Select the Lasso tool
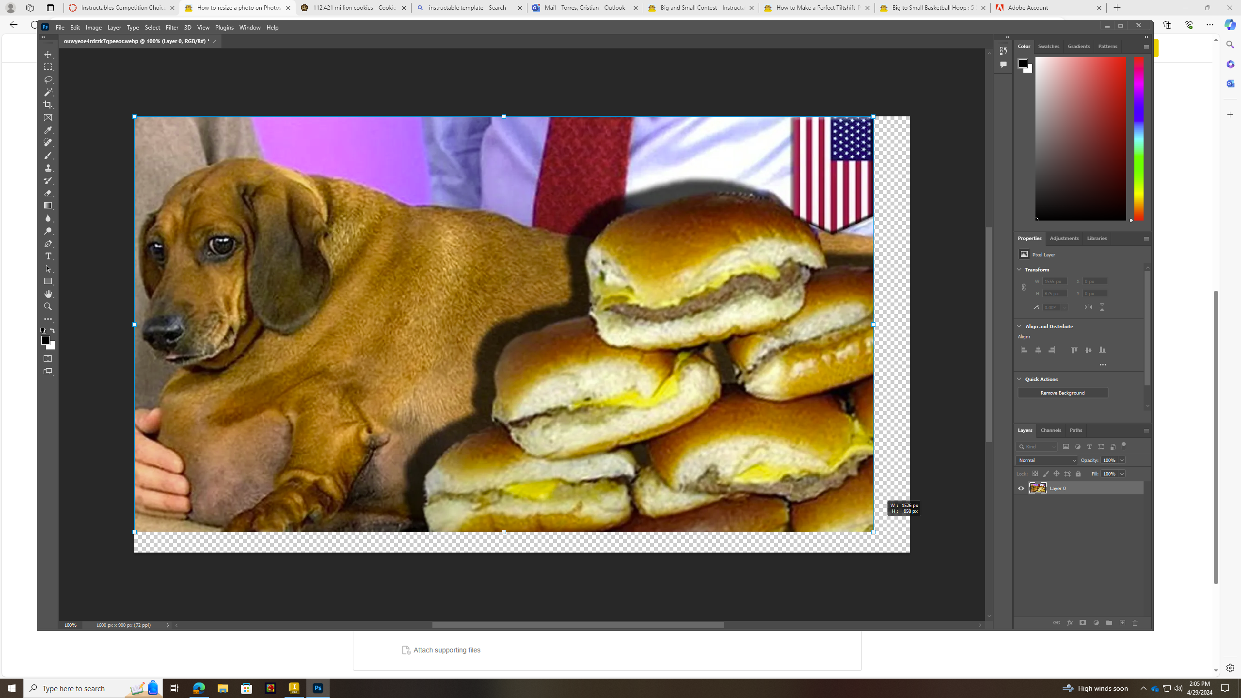 (48, 79)
